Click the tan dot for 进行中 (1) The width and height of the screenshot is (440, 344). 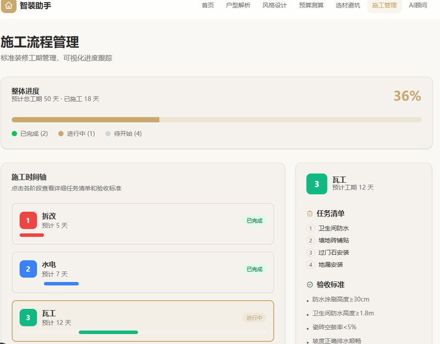(61, 134)
